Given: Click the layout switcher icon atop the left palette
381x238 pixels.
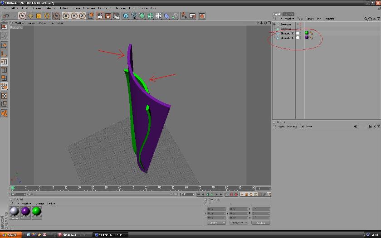Looking at the screenshot, I should 4,27.
